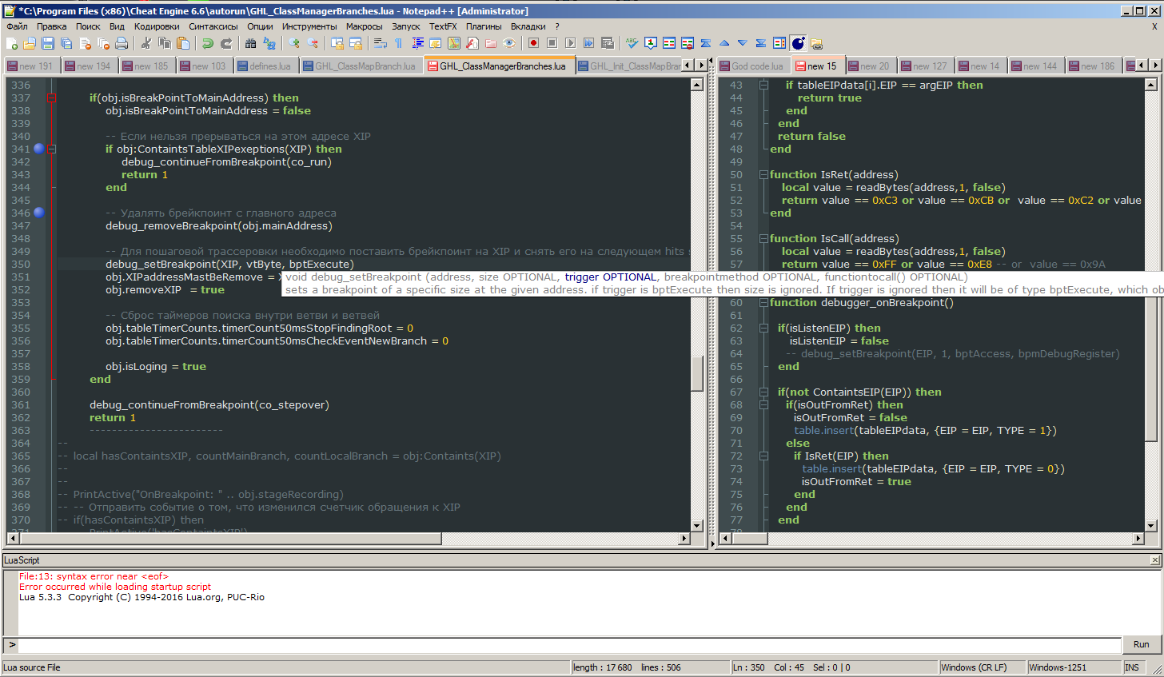Collapse the fold at line 341
Image resolution: width=1164 pixels, height=677 pixels.
pyautogui.click(x=51, y=149)
